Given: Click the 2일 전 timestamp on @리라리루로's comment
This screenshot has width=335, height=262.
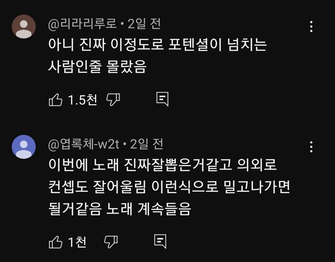Looking at the screenshot, I should point(144,24).
